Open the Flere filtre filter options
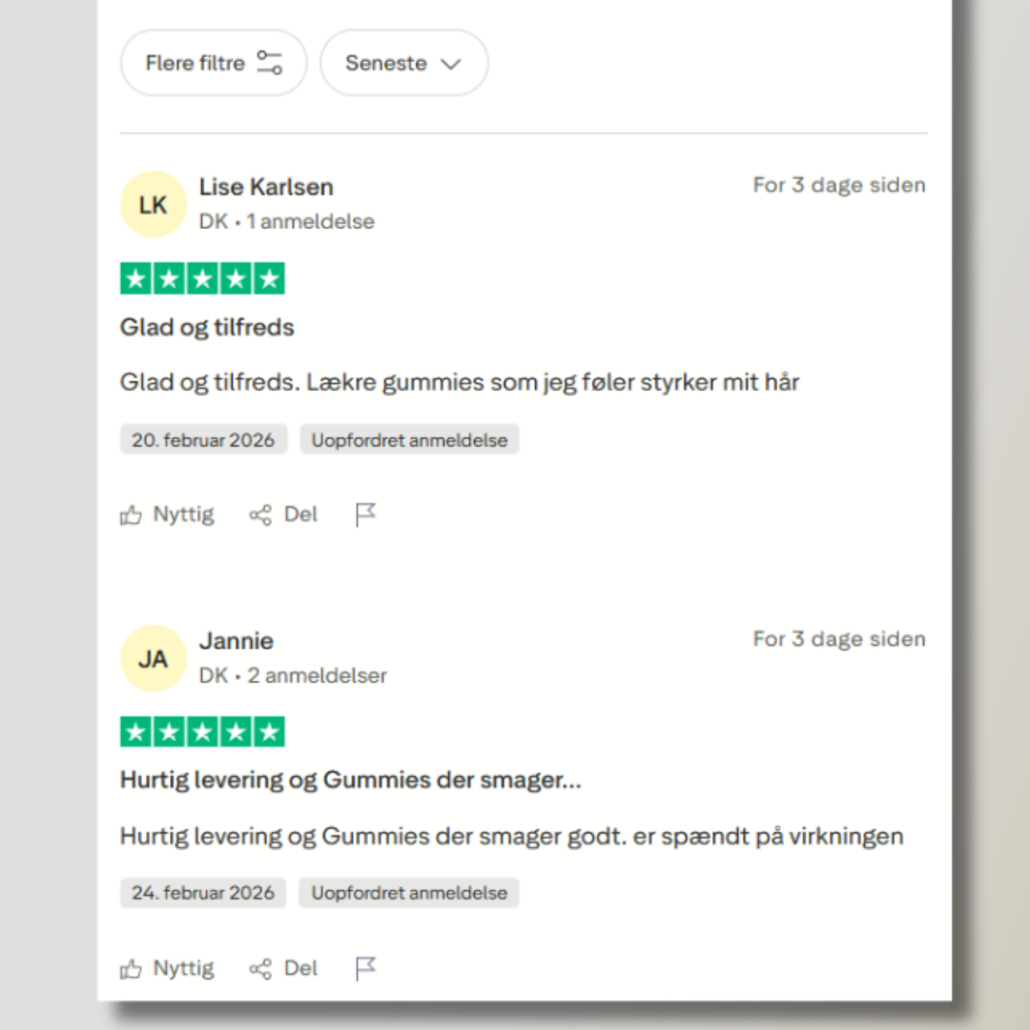Viewport: 1030px width, 1030px height. [214, 63]
